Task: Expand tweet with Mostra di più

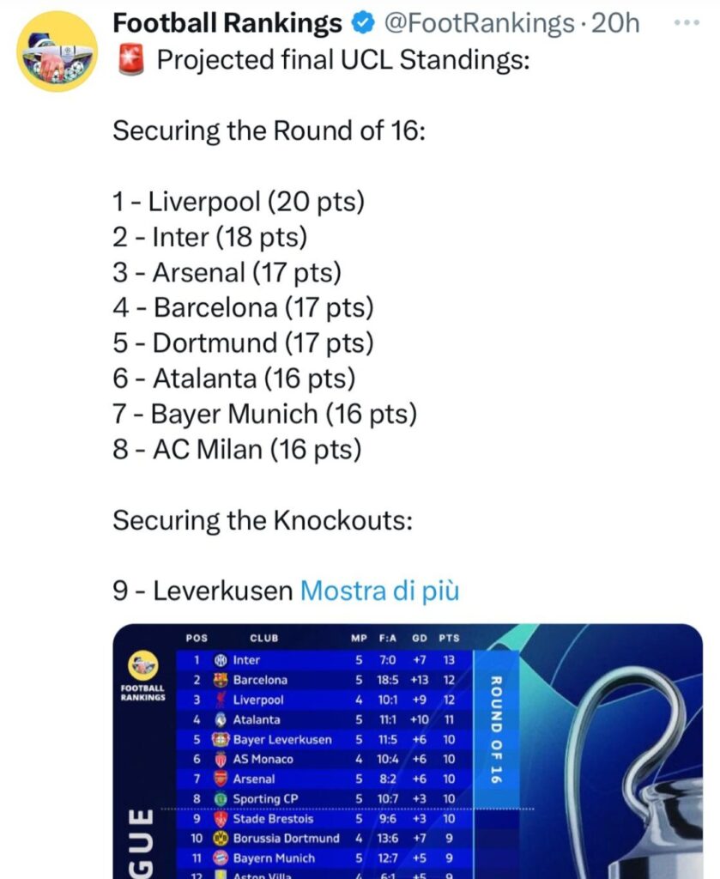Action: coord(378,591)
